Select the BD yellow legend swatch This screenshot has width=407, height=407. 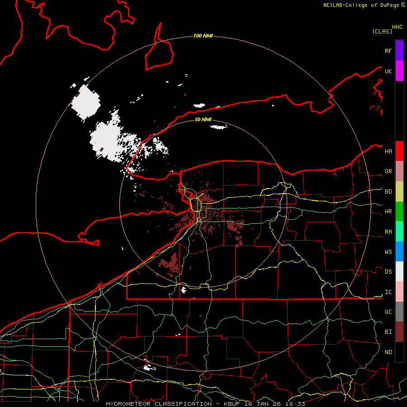click(399, 192)
